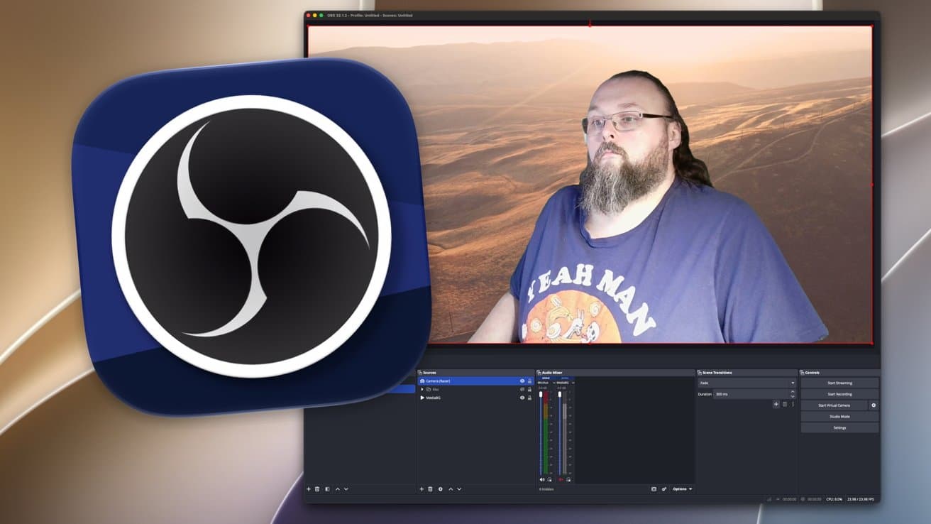Select the Camera (Razer) source row
931x524 pixels.
476,381
